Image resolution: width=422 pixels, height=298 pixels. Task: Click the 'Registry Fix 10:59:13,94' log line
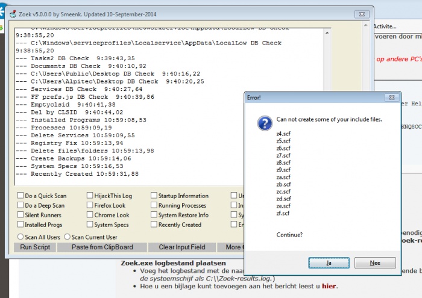(69, 143)
